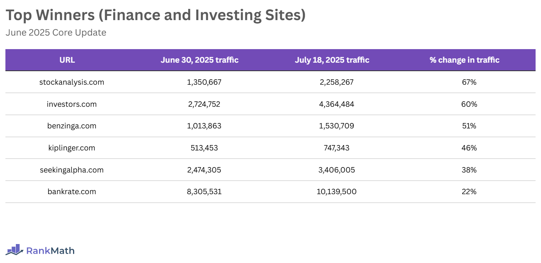Select the value 1,530,709
Image resolution: width=541 pixels, height=263 pixels.
pos(337,126)
